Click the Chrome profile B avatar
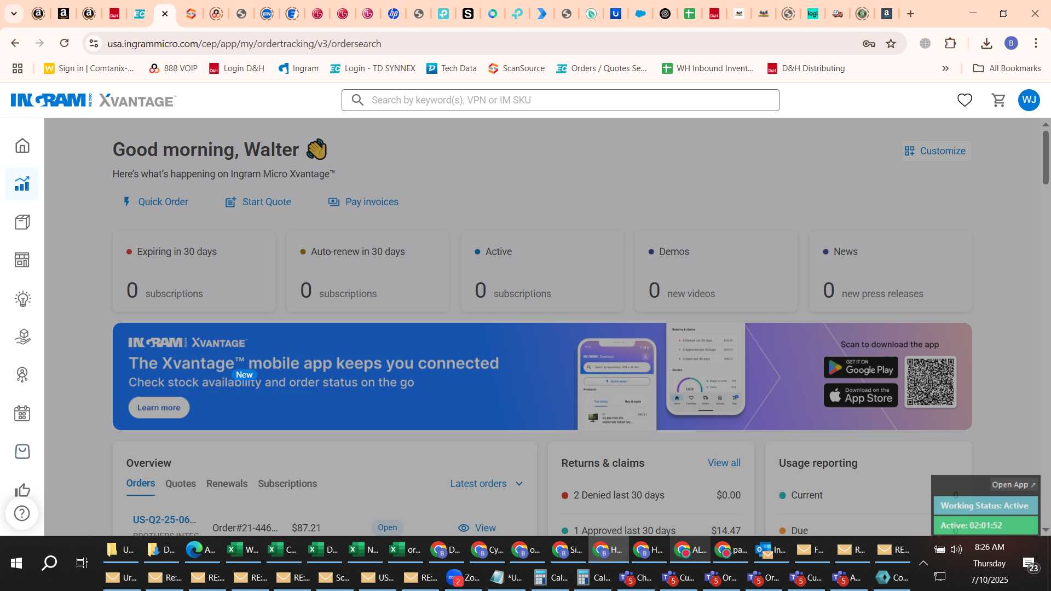The image size is (1051, 591). 1011,43
